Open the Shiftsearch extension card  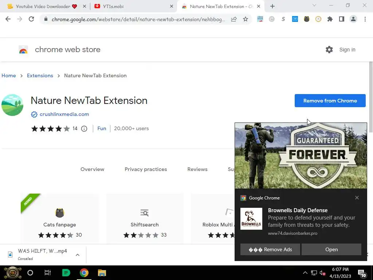145,219
